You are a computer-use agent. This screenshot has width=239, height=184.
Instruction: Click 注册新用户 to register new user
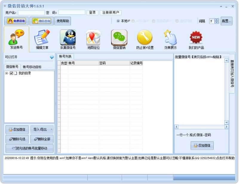click(x=110, y=12)
